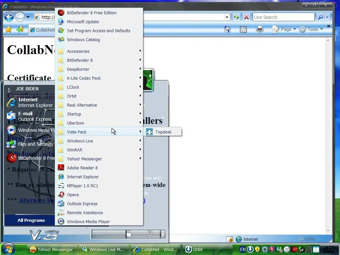Click the IE Forward button

tap(20, 17)
